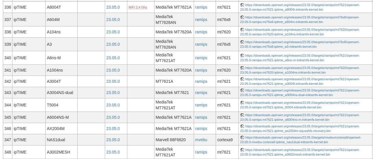Click globe icon in NAS1dual row
Image resolution: width=373 pixels, height=159 pixels.
242,137
